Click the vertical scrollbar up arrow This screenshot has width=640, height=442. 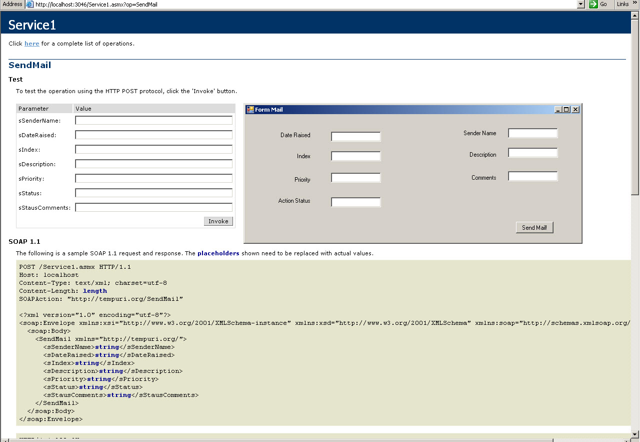[x=635, y=24]
